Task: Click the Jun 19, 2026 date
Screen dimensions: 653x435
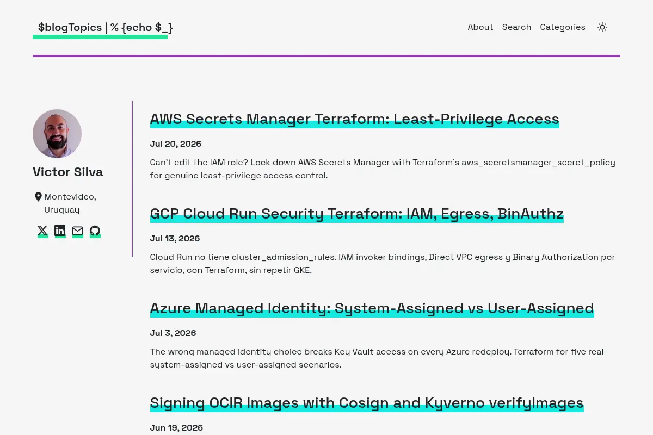Action: pyautogui.click(x=176, y=428)
